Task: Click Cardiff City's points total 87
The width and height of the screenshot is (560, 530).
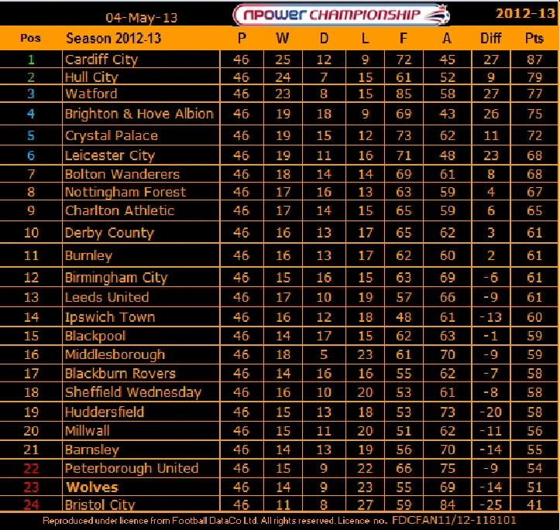Action: [534, 60]
